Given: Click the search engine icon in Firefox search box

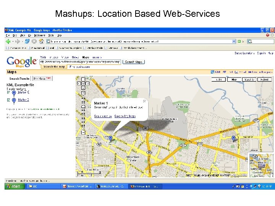Looking at the screenshot, I should pyautogui.click(x=250, y=42).
